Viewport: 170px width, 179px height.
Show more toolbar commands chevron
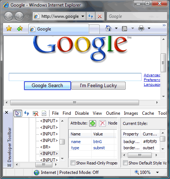coord(164,25)
